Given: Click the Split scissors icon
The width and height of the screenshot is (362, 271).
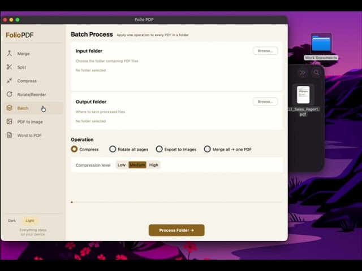Looking at the screenshot, I should click(x=9, y=67).
